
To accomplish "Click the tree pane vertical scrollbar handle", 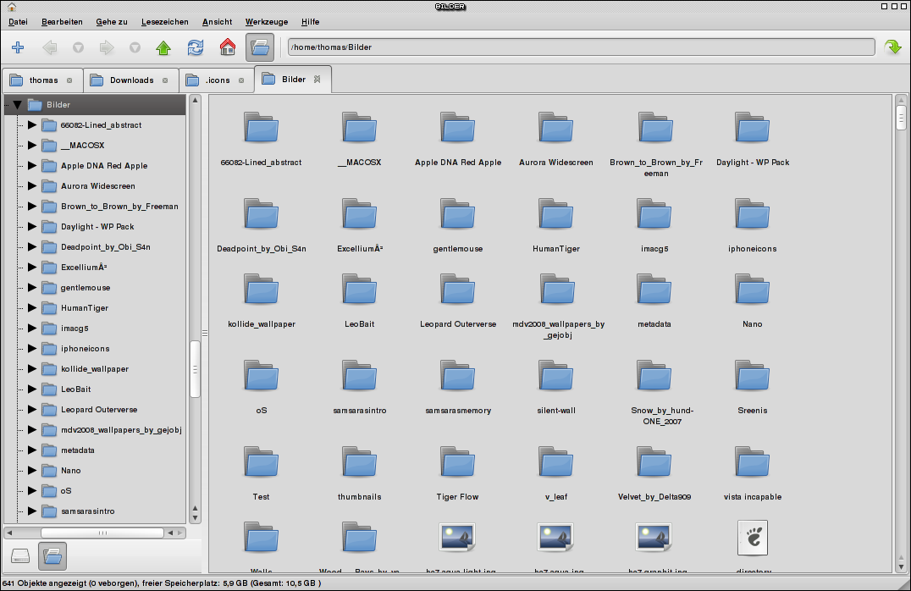I will click(196, 369).
